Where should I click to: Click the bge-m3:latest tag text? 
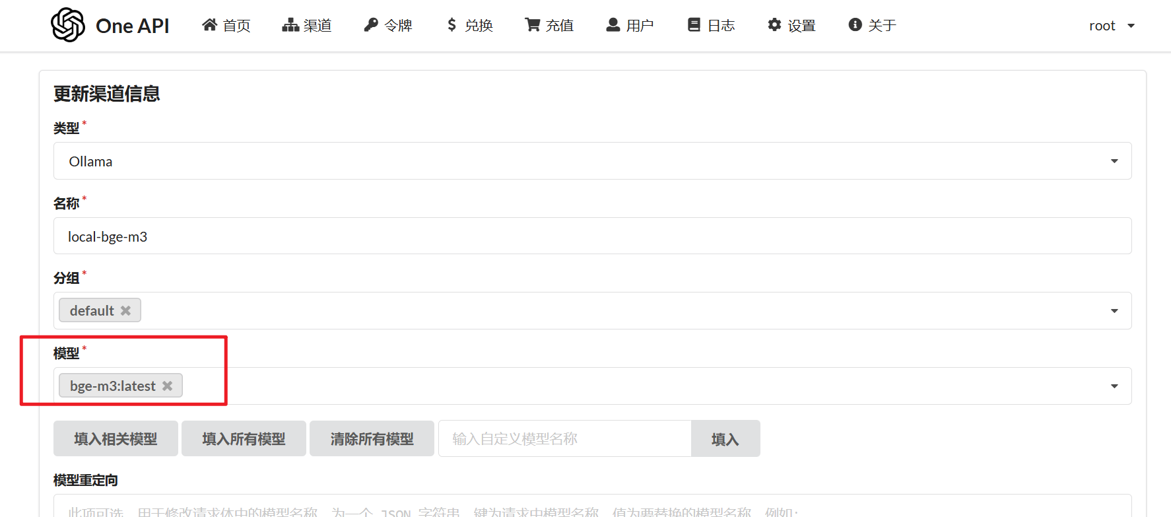pos(113,386)
